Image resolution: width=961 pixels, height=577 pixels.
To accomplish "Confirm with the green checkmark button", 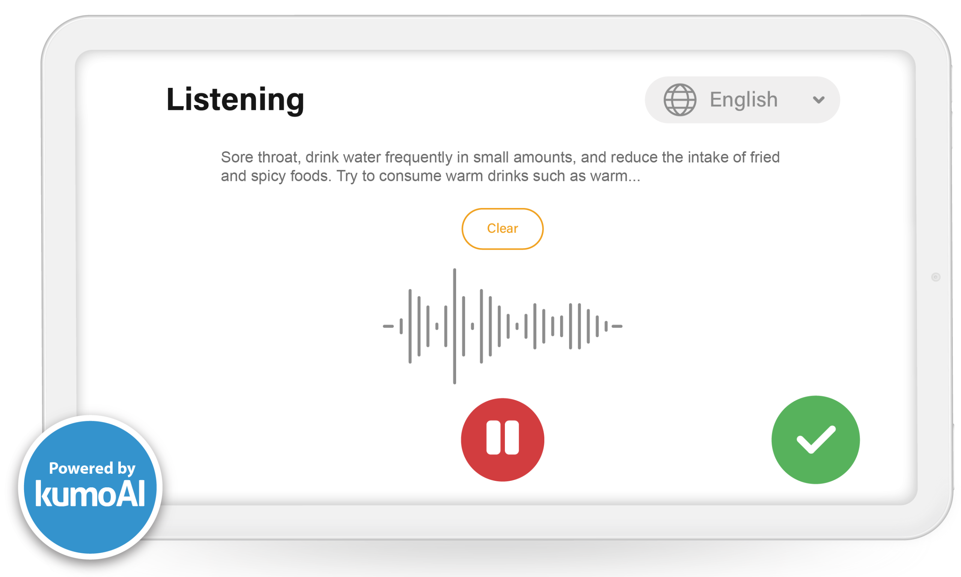I will pos(815,440).
